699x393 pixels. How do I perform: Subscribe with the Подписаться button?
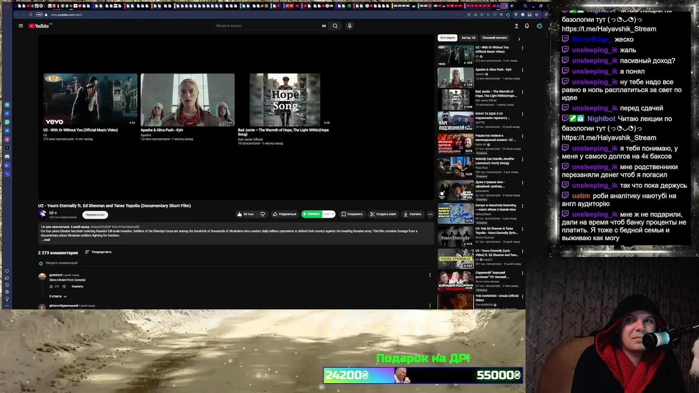[95, 215]
